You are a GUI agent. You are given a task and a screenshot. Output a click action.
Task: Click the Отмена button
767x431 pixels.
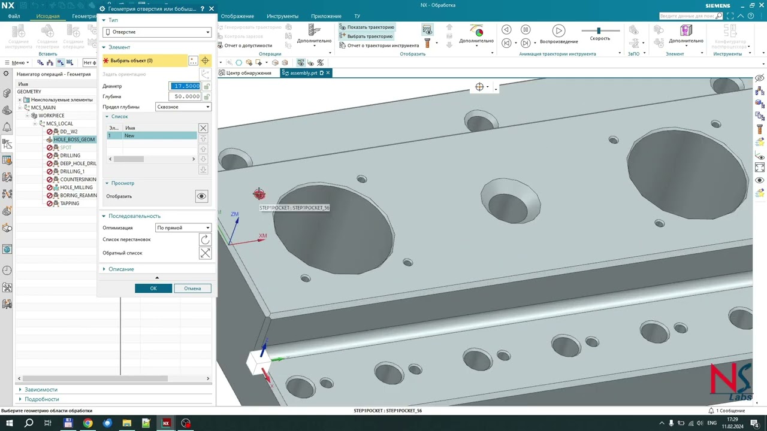pyautogui.click(x=192, y=289)
